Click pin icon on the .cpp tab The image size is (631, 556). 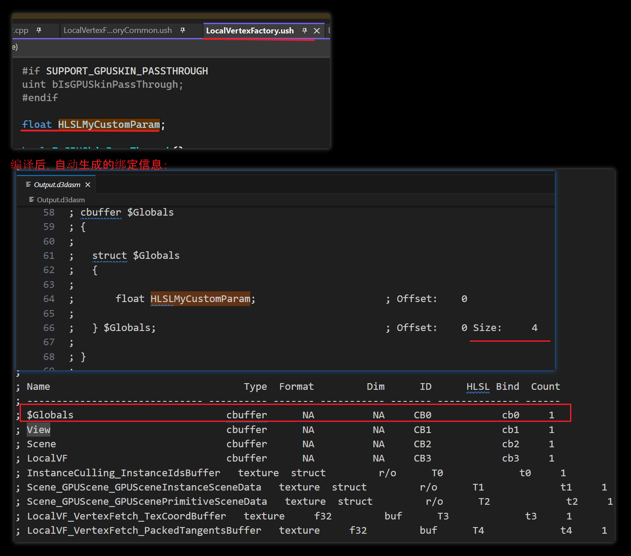coord(39,30)
